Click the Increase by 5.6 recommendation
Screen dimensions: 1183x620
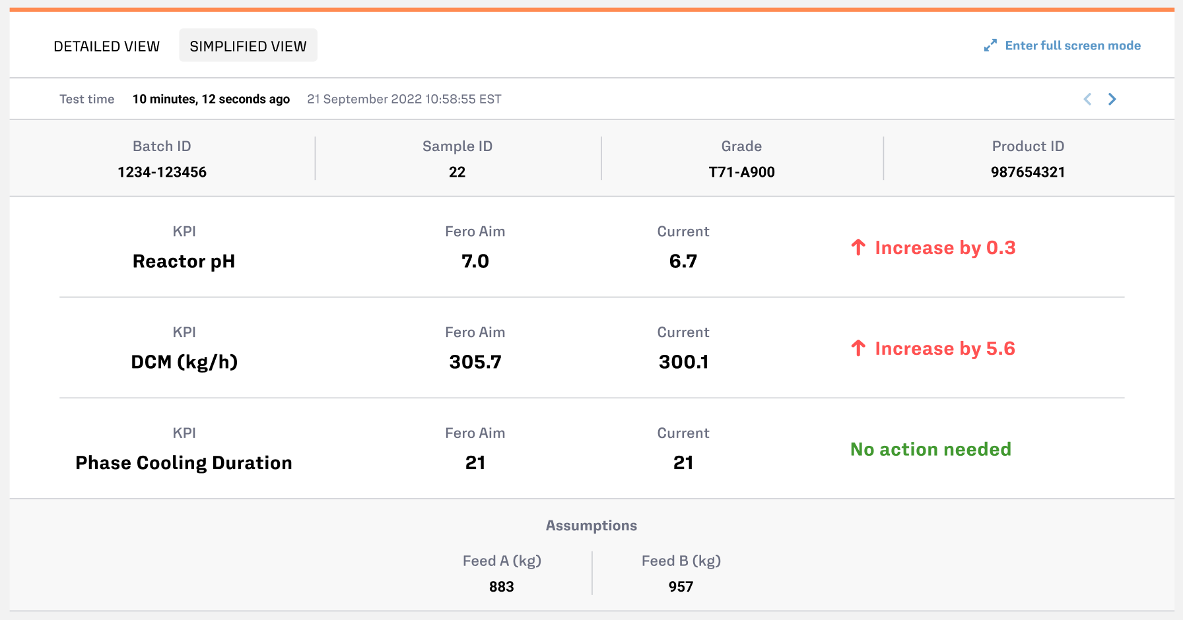pos(945,349)
